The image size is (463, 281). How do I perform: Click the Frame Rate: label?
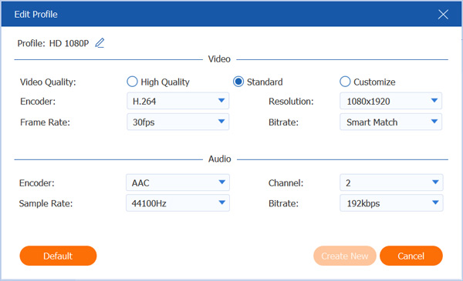pos(45,122)
